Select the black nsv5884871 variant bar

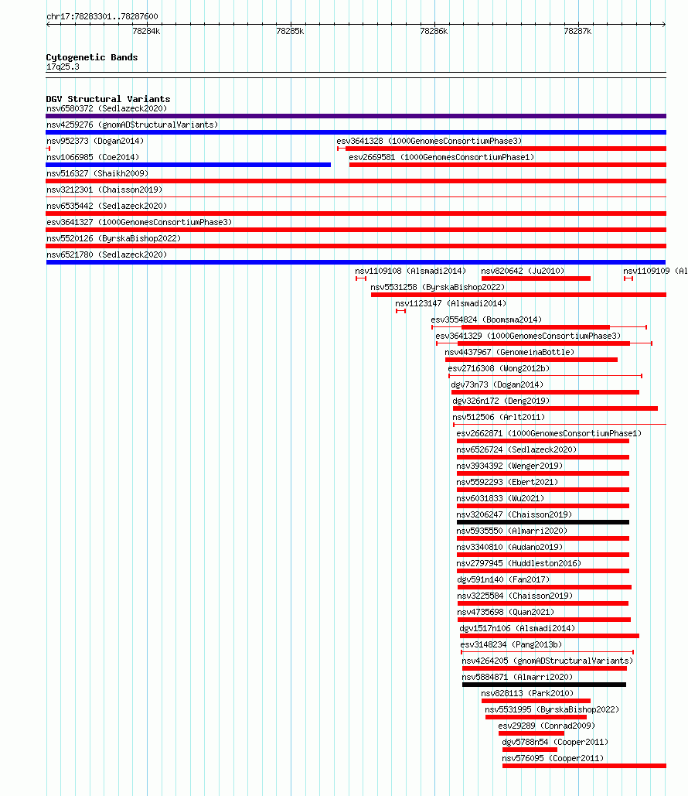(544, 685)
